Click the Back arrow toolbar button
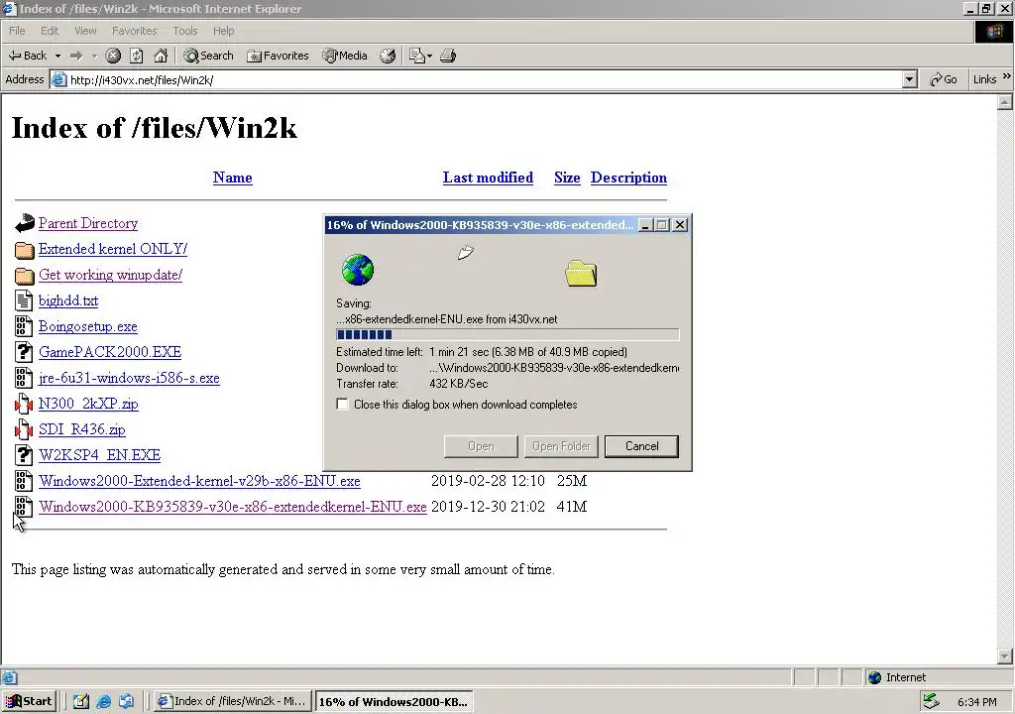The height and width of the screenshot is (714, 1015). (27, 56)
